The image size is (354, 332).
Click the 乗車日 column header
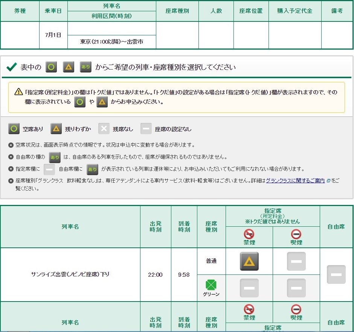[53, 11]
